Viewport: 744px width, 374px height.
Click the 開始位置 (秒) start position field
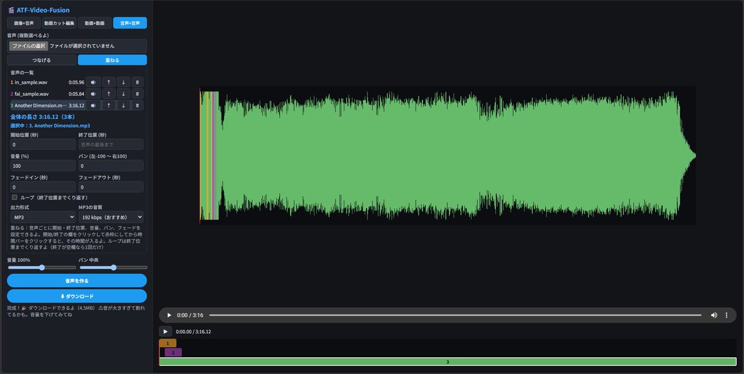coord(43,144)
